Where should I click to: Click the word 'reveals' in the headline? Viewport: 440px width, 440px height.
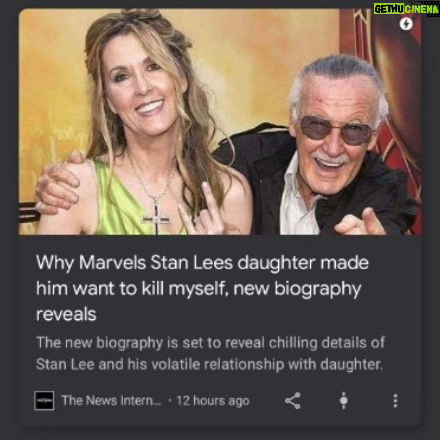click(66, 315)
